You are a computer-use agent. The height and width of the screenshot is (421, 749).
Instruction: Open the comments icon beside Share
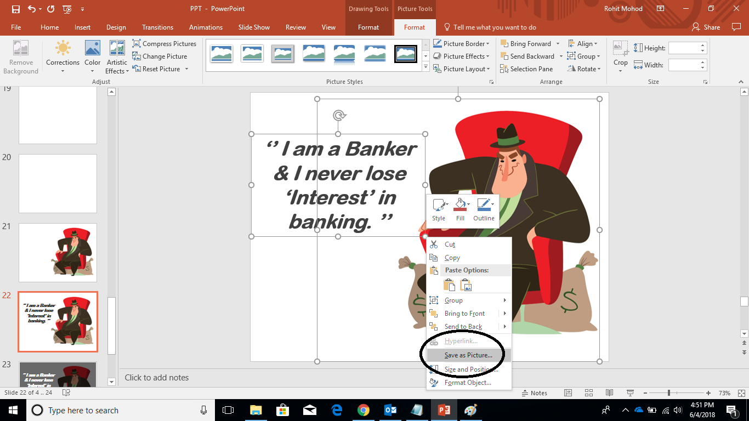pos(736,27)
